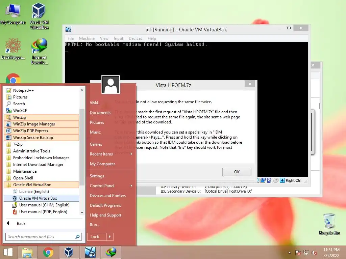Image resolution: width=346 pixels, height=259 pixels.
Task: Open My Computer desktop icon
Action: tap(13, 13)
